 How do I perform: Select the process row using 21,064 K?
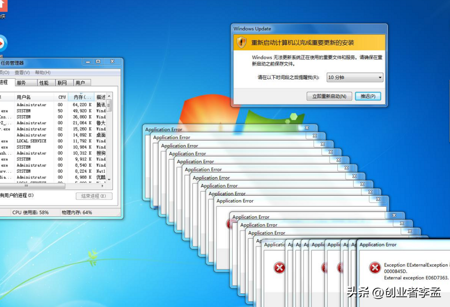53,123
